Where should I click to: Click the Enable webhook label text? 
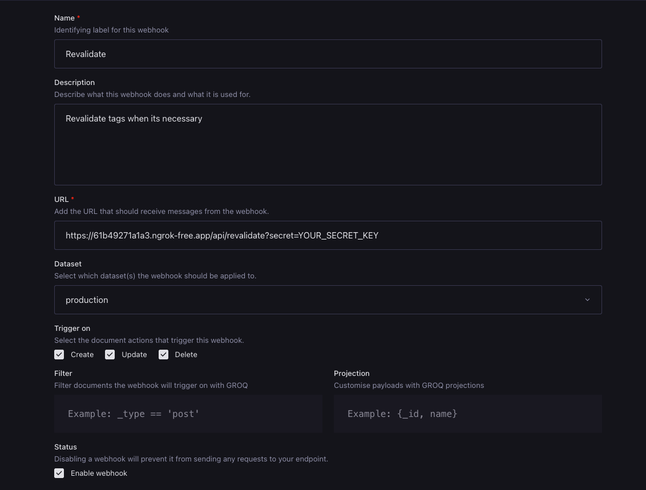point(99,473)
